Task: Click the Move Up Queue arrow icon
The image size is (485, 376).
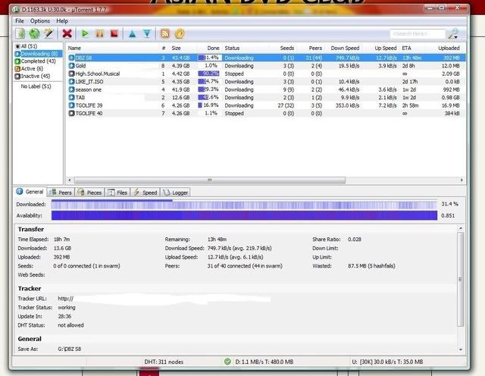Action: click(133, 33)
